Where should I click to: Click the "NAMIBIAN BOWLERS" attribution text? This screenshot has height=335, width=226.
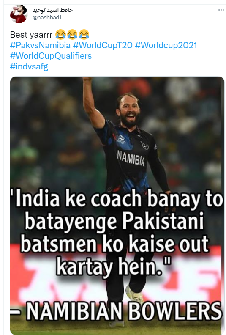(x=124, y=310)
